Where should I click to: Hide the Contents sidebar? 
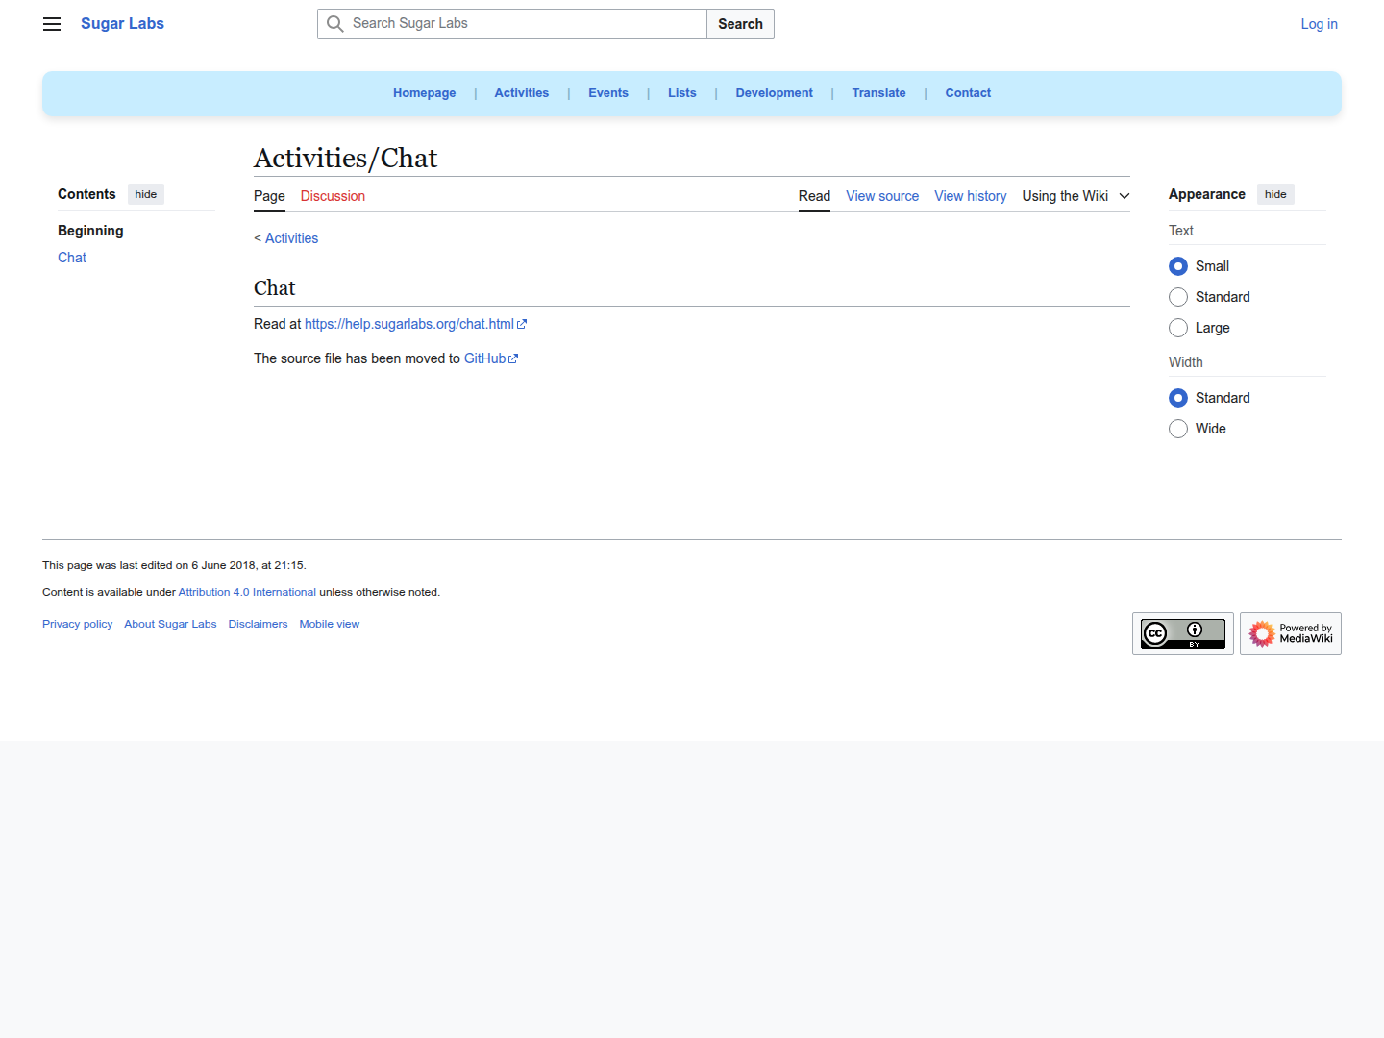(146, 194)
